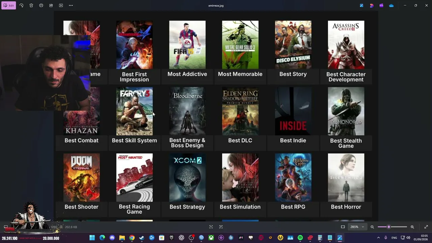Click the Dishonored cover image
This screenshot has width=432, height=243.
click(346, 111)
